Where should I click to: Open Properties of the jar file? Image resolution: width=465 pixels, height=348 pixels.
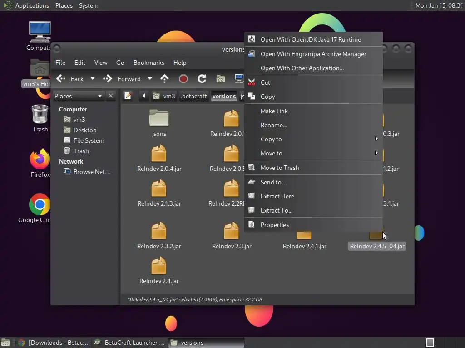pos(313,225)
